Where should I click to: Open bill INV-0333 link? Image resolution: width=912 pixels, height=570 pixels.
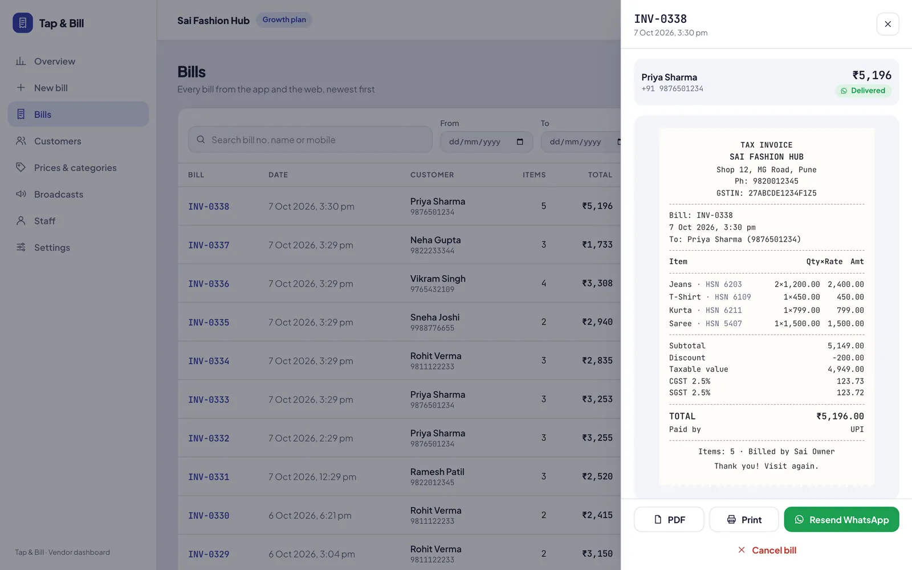coord(209,400)
